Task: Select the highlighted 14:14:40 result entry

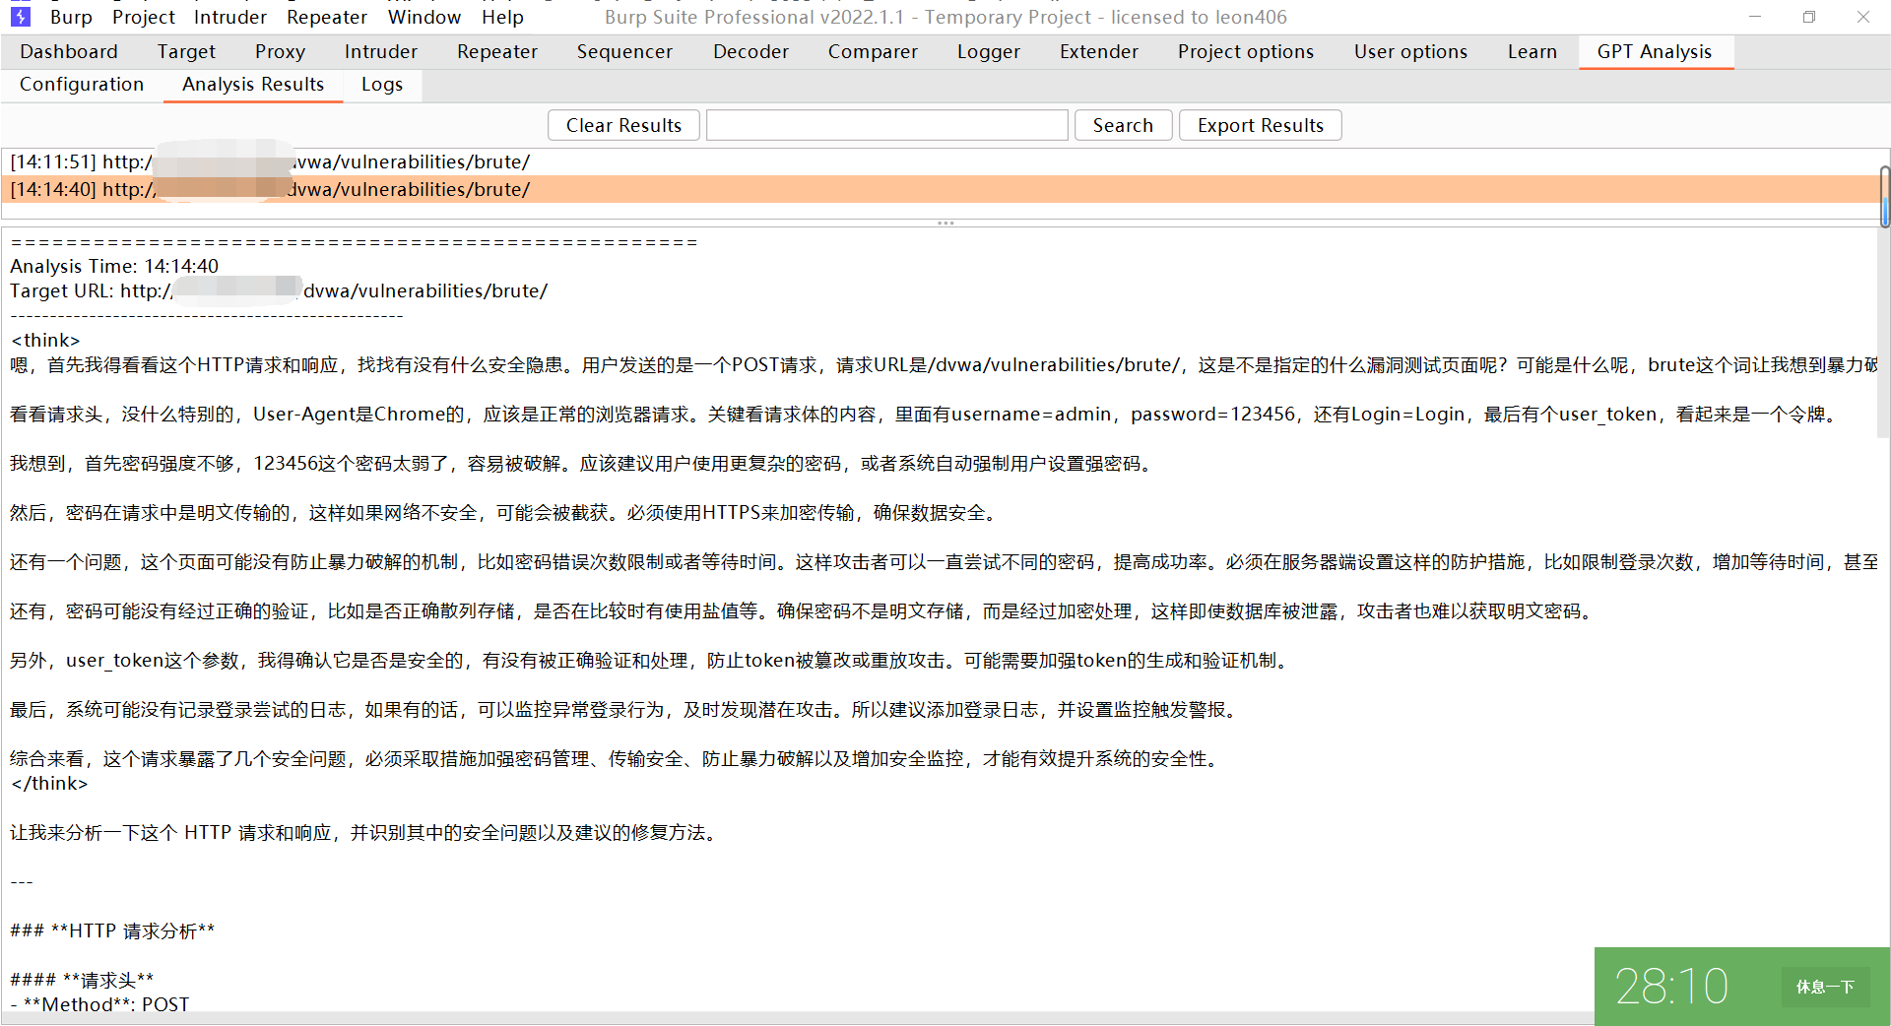Action: click(x=940, y=189)
